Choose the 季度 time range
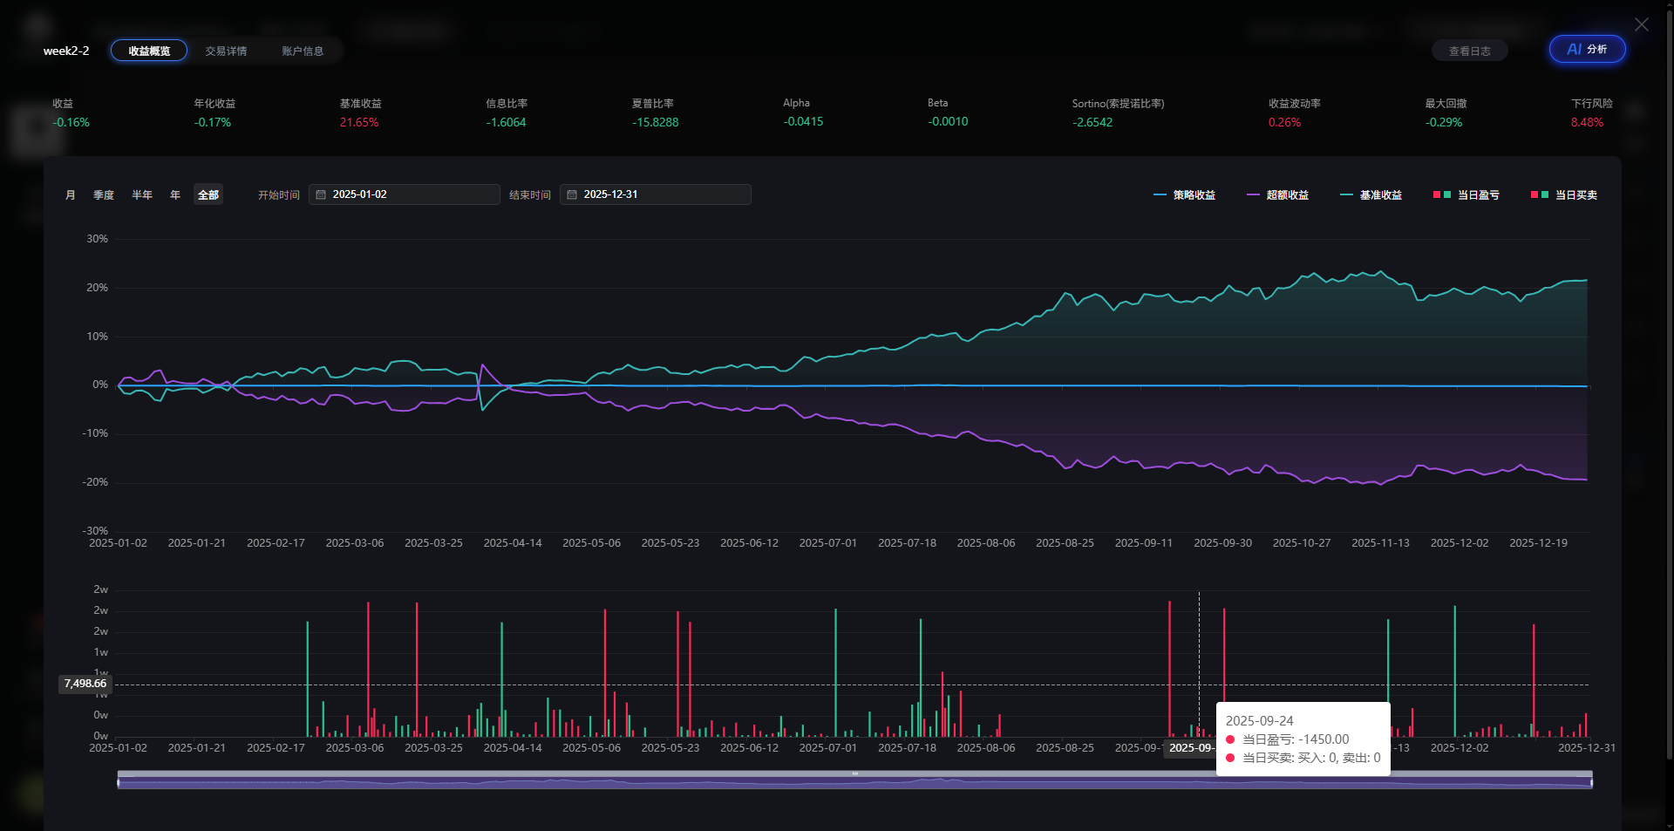This screenshot has width=1674, height=831. 104,194
